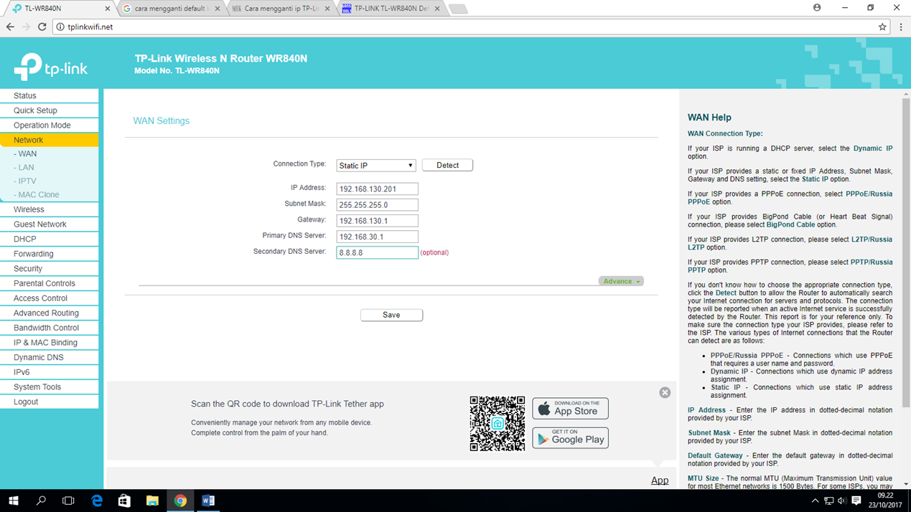Click the Tether QR code image
Image resolution: width=911 pixels, height=512 pixels.
(x=497, y=423)
